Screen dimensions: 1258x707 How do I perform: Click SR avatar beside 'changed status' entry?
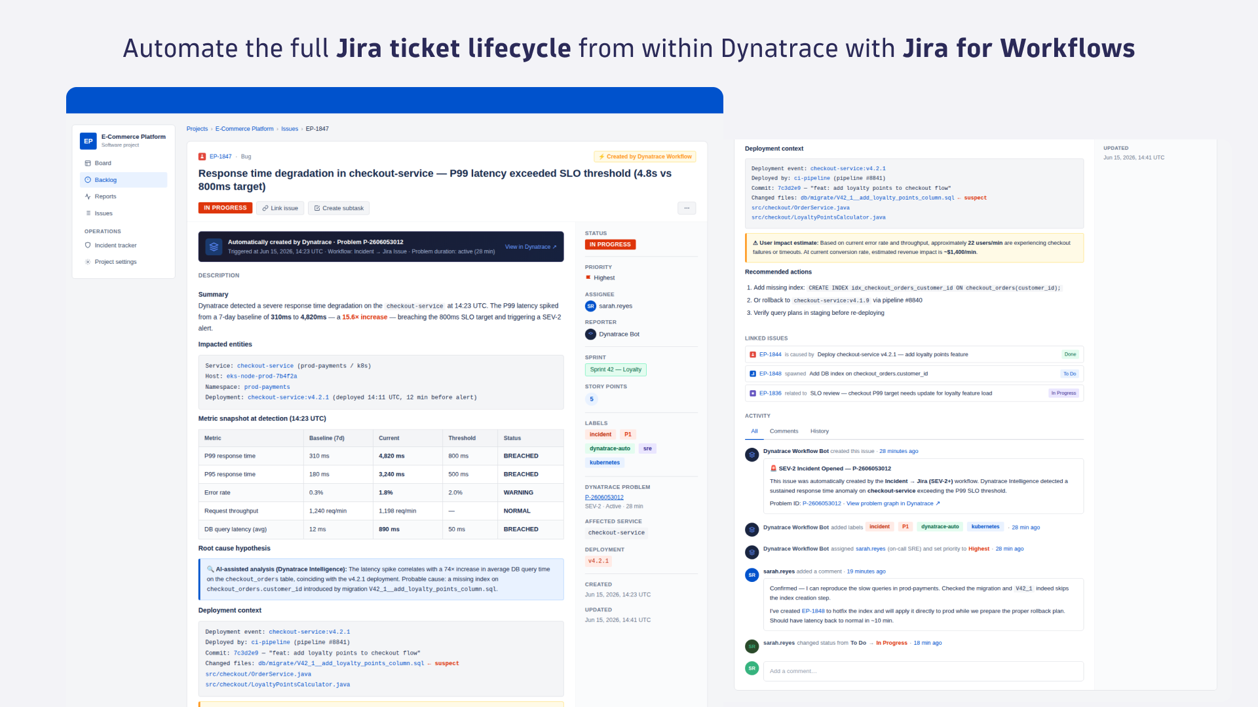point(752,646)
